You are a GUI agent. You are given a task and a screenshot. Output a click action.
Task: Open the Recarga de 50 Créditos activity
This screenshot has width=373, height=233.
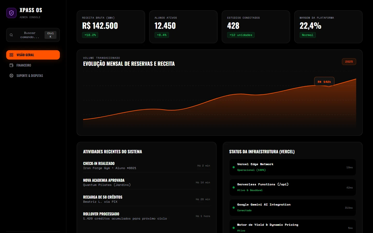pyautogui.click(x=147, y=199)
